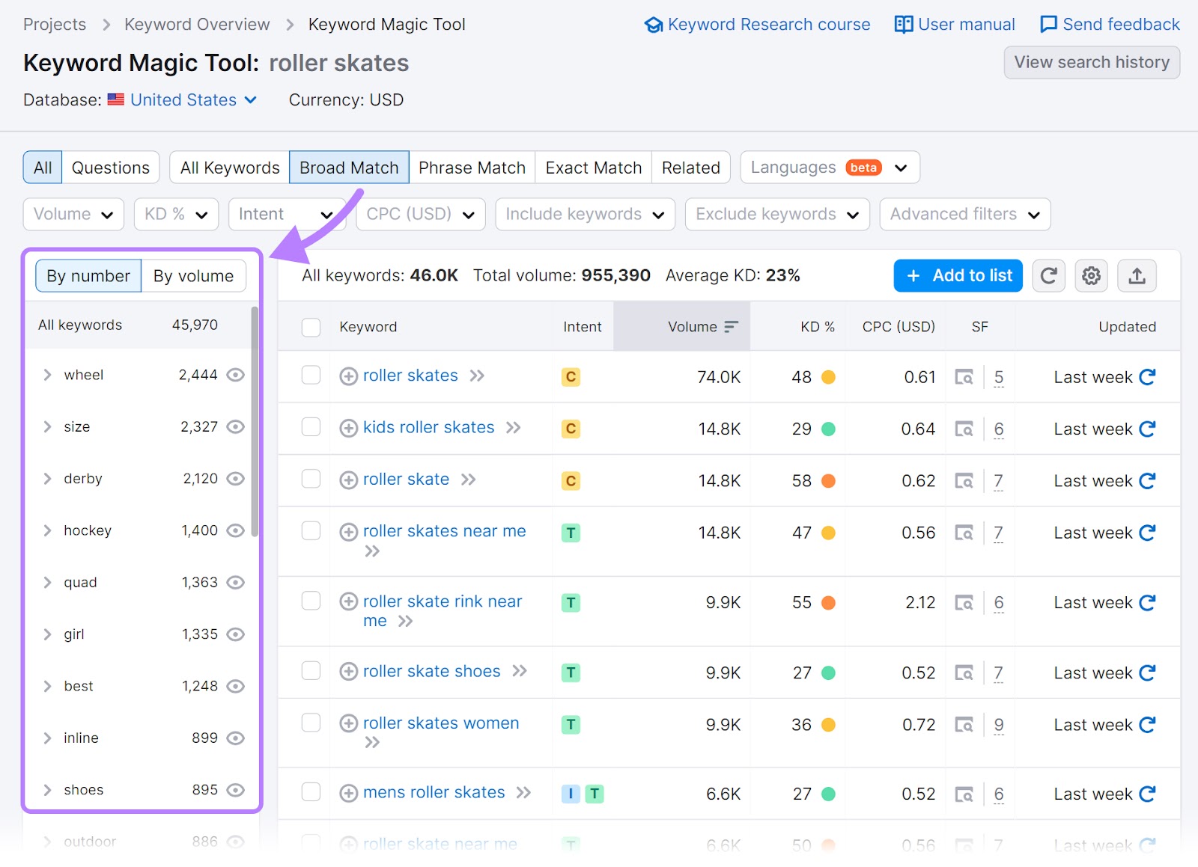The width and height of the screenshot is (1198, 867).
Task: Open the KD % filter dropdown
Action: (x=176, y=215)
